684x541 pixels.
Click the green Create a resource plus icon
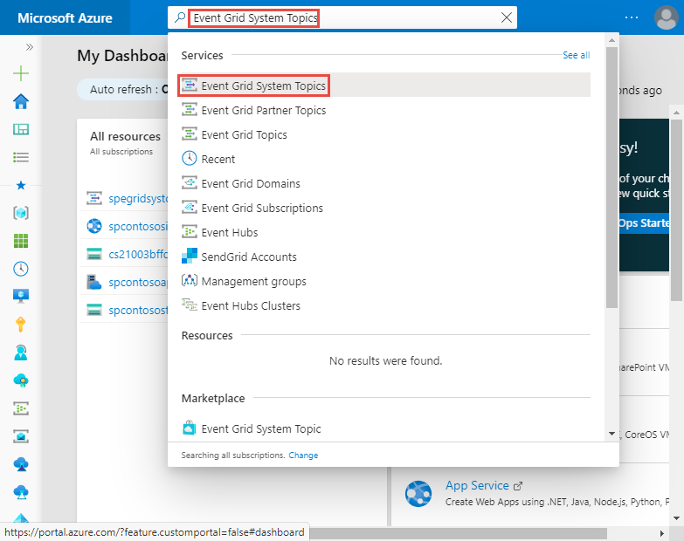point(21,73)
